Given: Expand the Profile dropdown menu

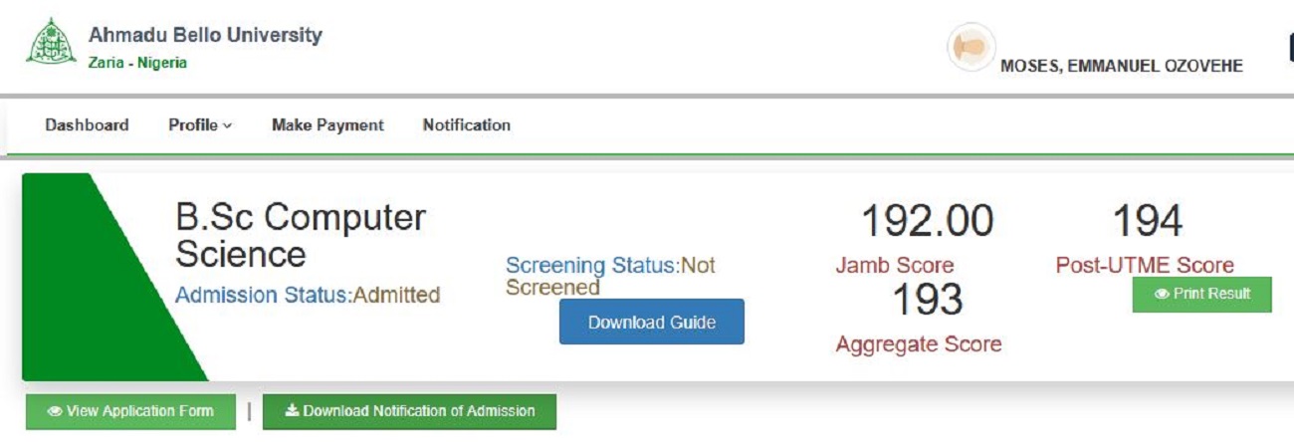Looking at the screenshot, I should 199,125.
